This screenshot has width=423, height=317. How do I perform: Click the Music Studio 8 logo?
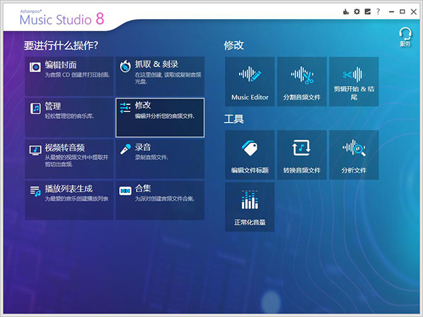pos(62,18)
